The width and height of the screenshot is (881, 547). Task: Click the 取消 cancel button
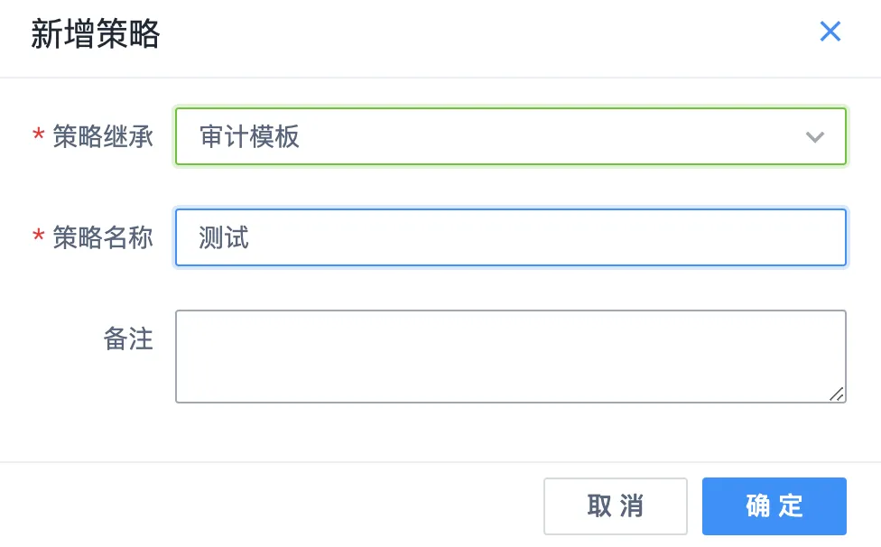(x=615, y=506)
